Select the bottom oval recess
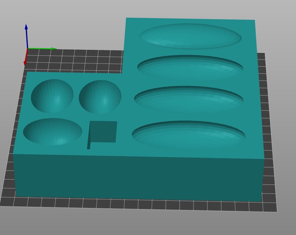 pyautogui.click(x=189, y=135)
